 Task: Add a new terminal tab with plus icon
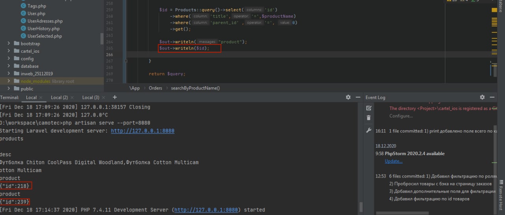pos(115,97)
